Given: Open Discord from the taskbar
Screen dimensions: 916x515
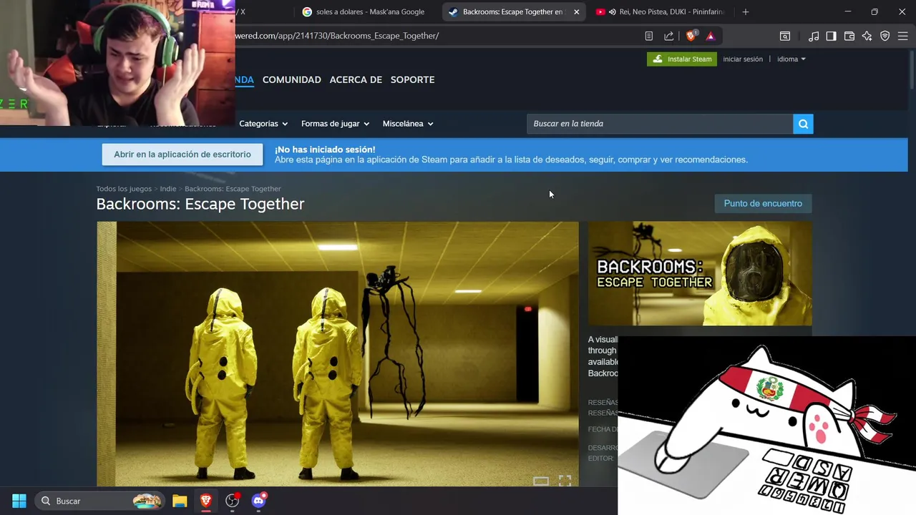Looking at the screenshot, I should click(x=259, y=501).
